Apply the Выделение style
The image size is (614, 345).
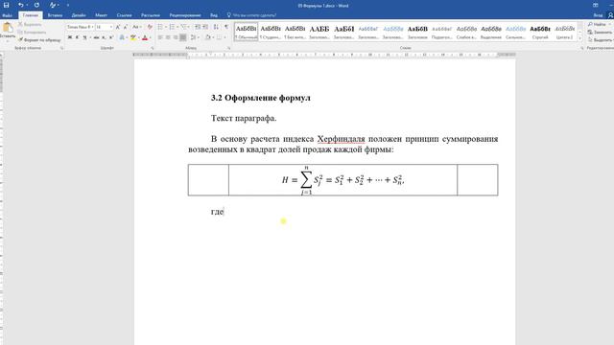click(x=491, y=32)
